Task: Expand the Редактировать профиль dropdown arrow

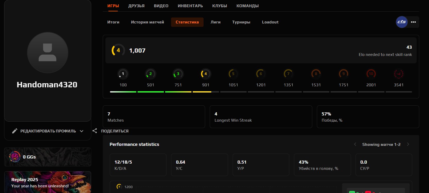Action: [82, 131]
